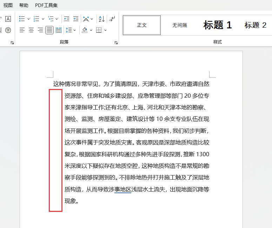272x228 pixels.
Task: Align text to the left
Action: click(22, 30)
